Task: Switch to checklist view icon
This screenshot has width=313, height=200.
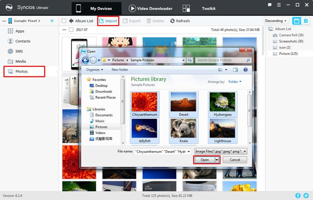Action: (306, 21)
